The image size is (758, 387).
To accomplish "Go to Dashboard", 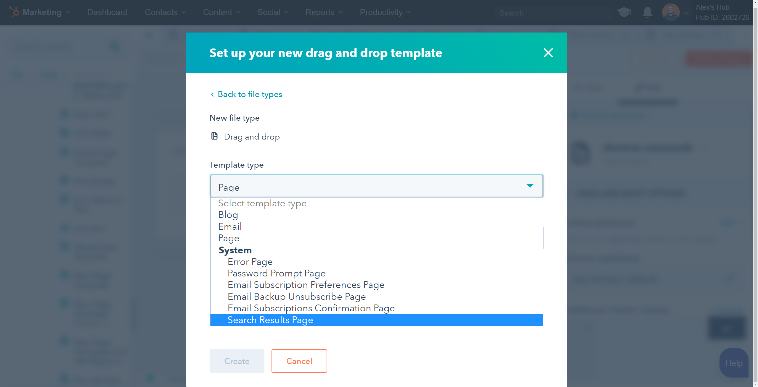I will 107,12.
